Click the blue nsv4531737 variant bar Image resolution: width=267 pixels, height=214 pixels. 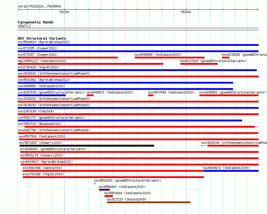130,120
